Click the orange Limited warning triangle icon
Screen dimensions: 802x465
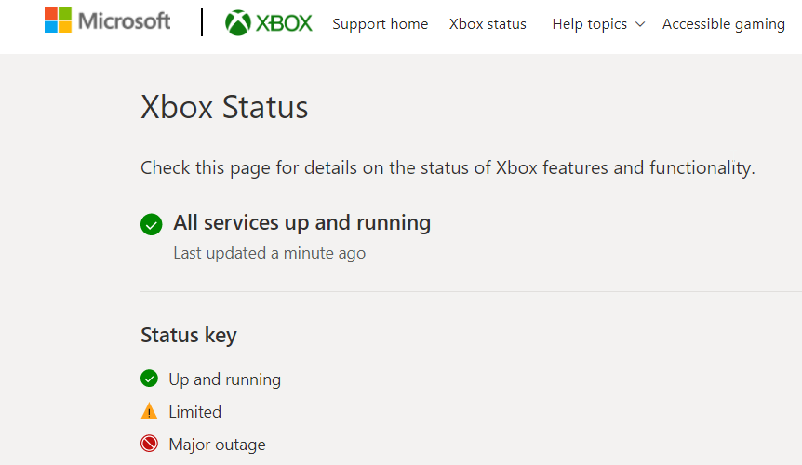[149, 411]
